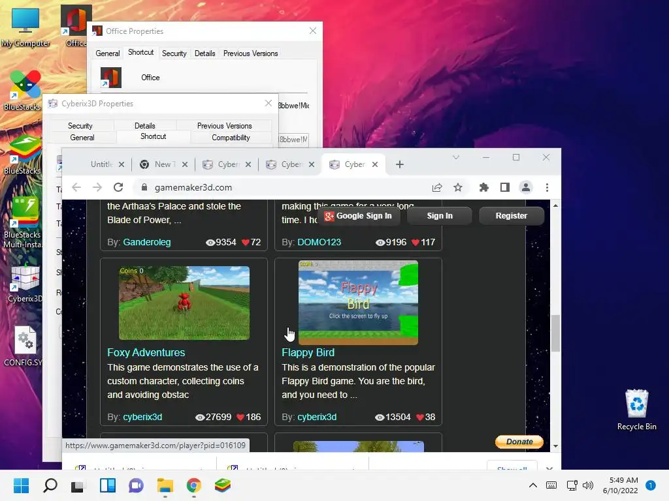Open Windows Start menu
This screenshot has height=501, width=669.
click(x=21, y=485)
